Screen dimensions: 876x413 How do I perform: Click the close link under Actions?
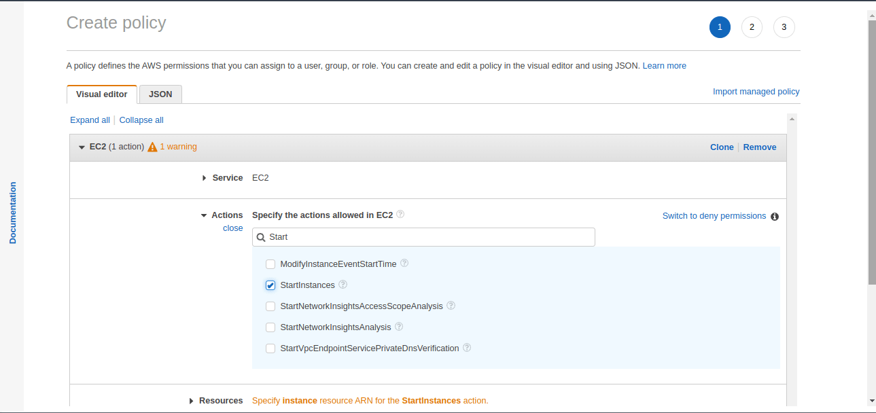(x=232, y=228)
